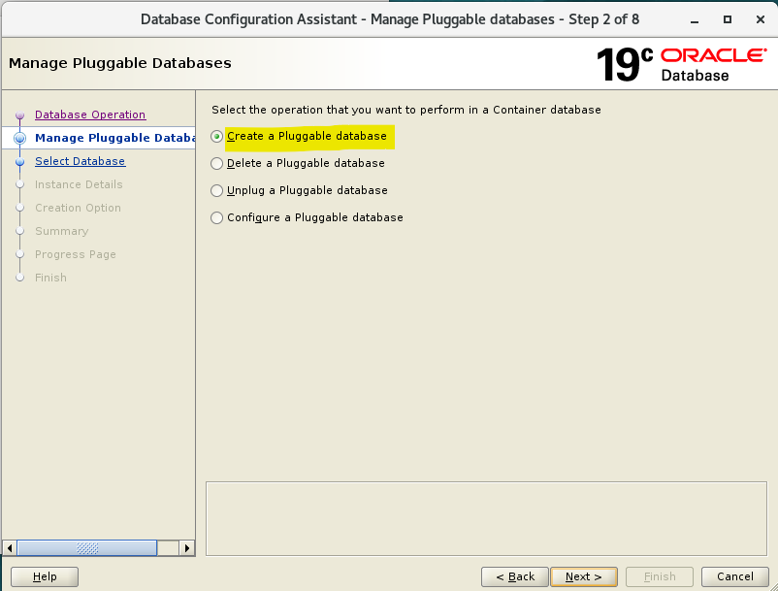Click the empty message area at bottom
The width and height of the screenshot is (778, 591).
click(x=486, y=518)
